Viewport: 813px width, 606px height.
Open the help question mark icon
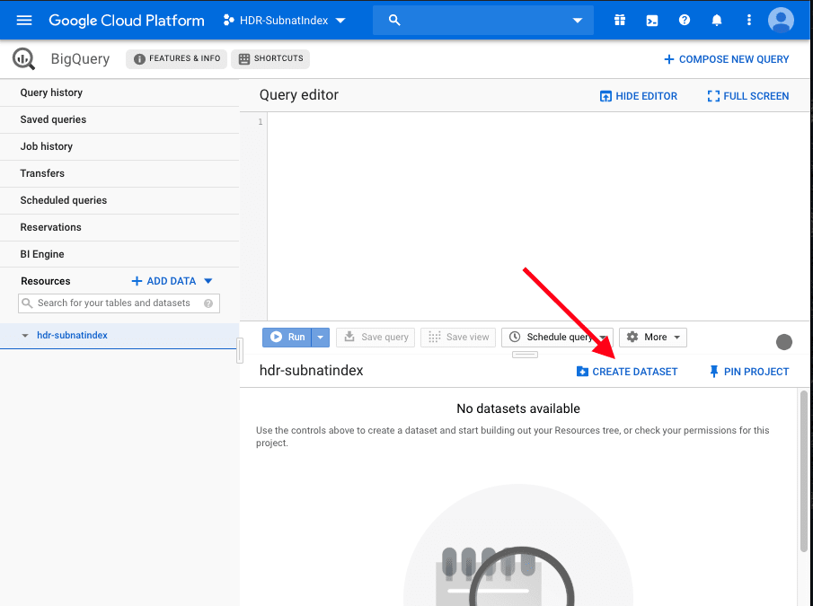tap(685, 20)
